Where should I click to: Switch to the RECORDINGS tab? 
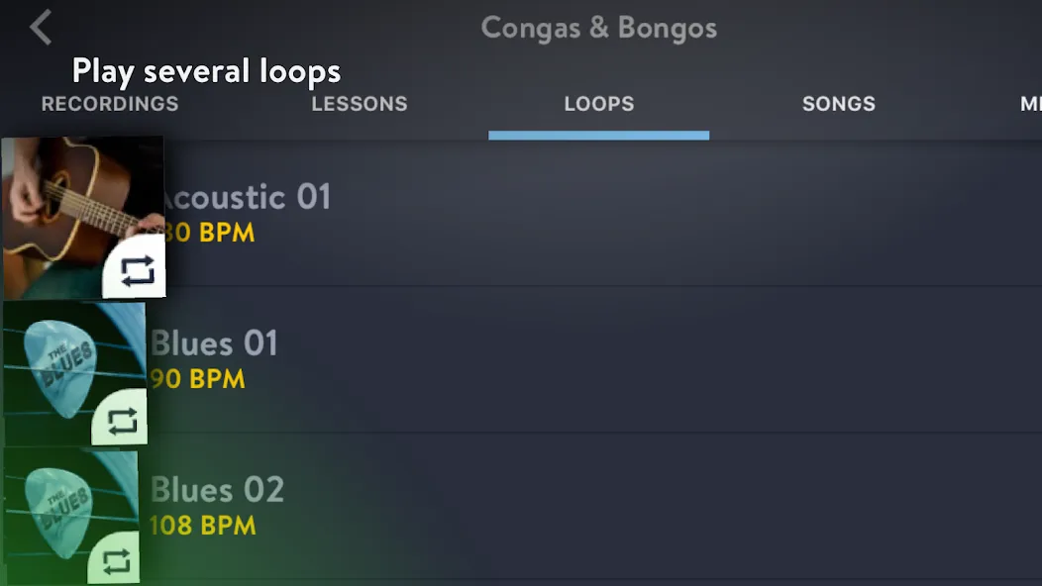(x=109, y=103)
